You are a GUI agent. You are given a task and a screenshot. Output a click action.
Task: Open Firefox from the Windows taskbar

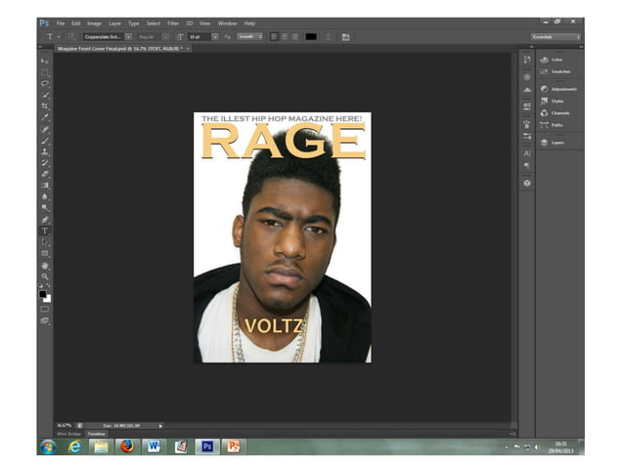(x=126, y=446)
